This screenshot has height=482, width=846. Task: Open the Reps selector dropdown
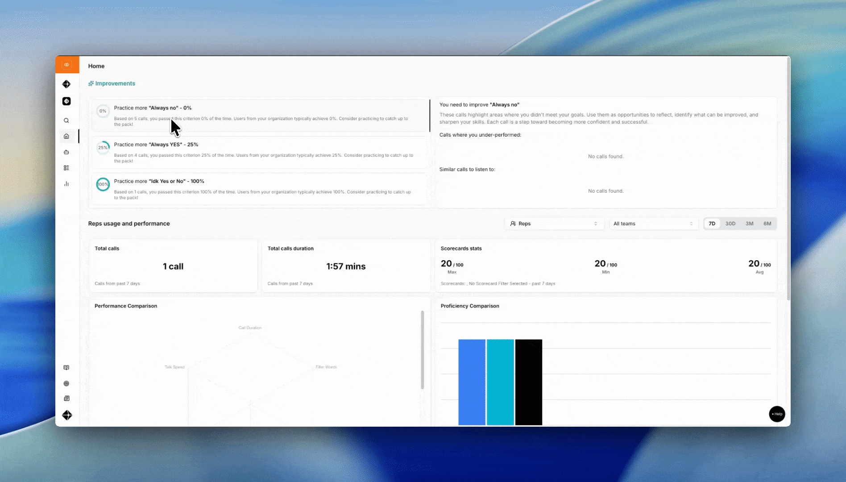point(554,224)
